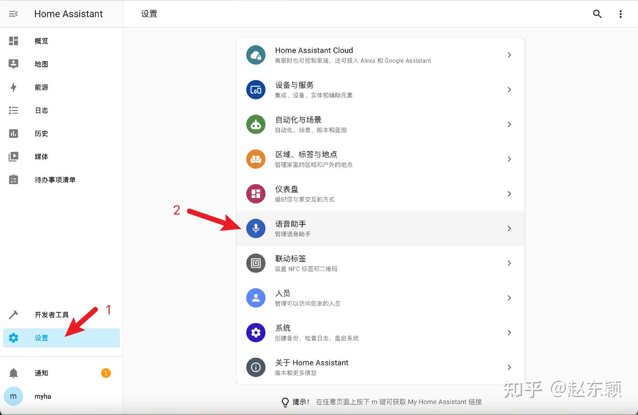
Task: Open 日志 in the sidebar
Action: [x=62, y=110]
